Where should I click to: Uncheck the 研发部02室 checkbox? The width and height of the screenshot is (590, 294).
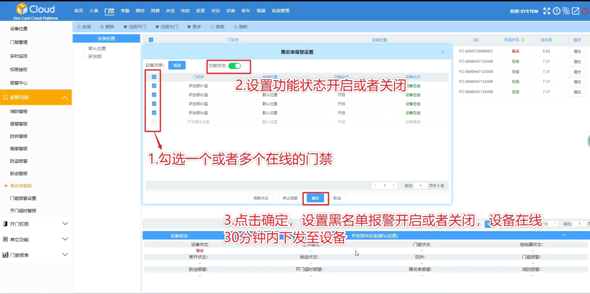coord(154,95)
